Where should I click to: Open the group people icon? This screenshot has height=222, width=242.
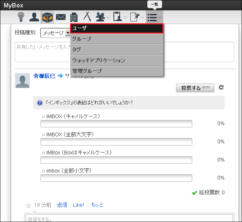(x=100, y=17)
